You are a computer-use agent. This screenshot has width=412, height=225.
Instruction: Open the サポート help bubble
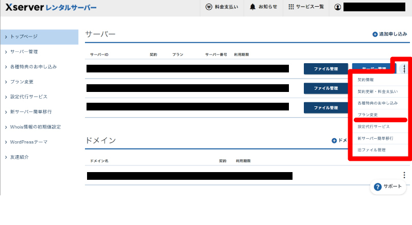coord(377,187)
